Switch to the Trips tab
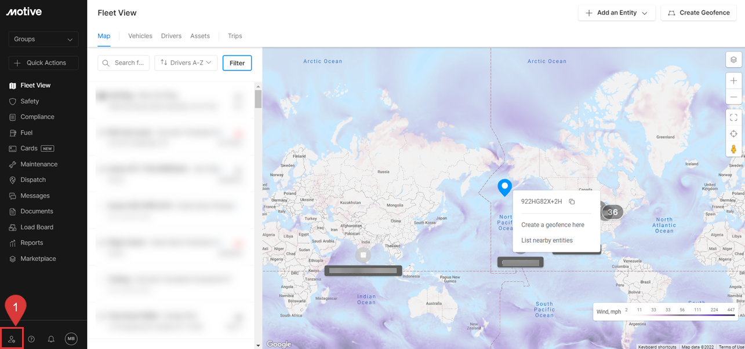 235,36
